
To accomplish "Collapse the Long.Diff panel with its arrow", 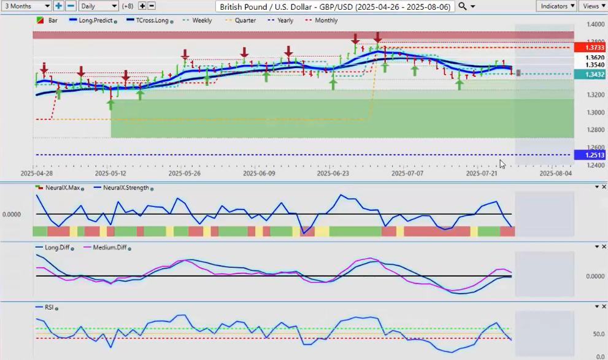I will click(x=596, y=247).
